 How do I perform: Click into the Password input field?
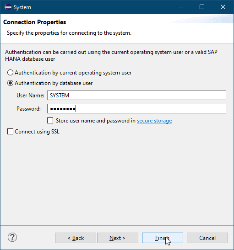tap(136, 109)
